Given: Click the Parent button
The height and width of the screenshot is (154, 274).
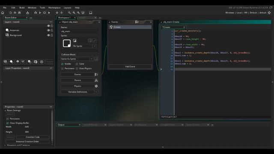Looking at the screenshot, I should (x=77, y=80).
